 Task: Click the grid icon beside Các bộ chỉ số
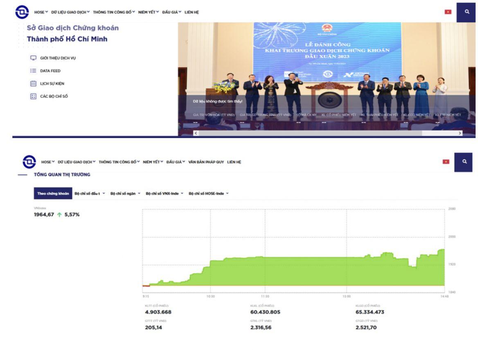34,97
